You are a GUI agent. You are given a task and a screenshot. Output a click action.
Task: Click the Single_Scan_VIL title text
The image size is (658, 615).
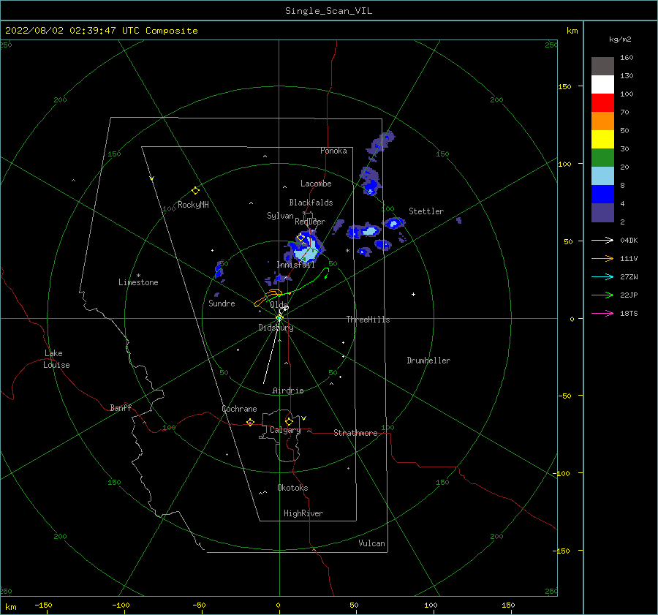coord(328,11)
